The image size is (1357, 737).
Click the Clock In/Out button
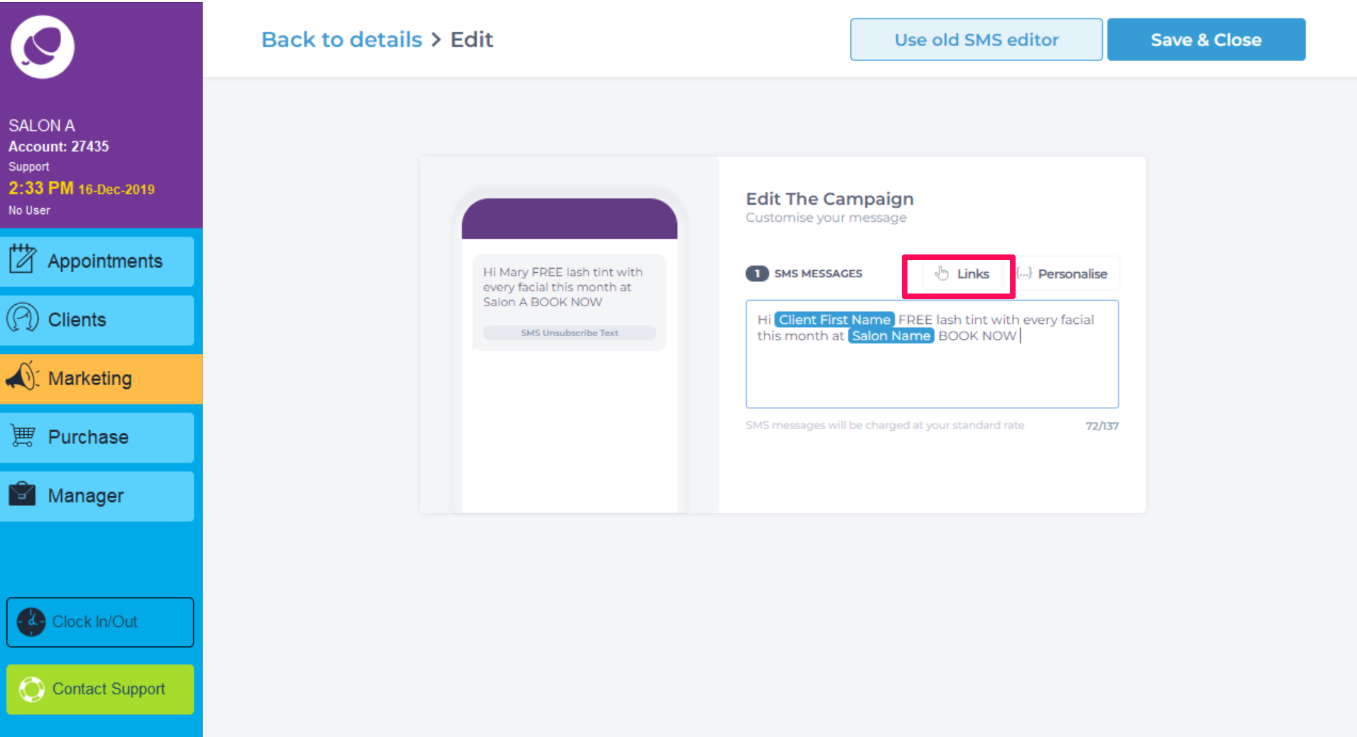pyautogui.click(x=100, y=622)
